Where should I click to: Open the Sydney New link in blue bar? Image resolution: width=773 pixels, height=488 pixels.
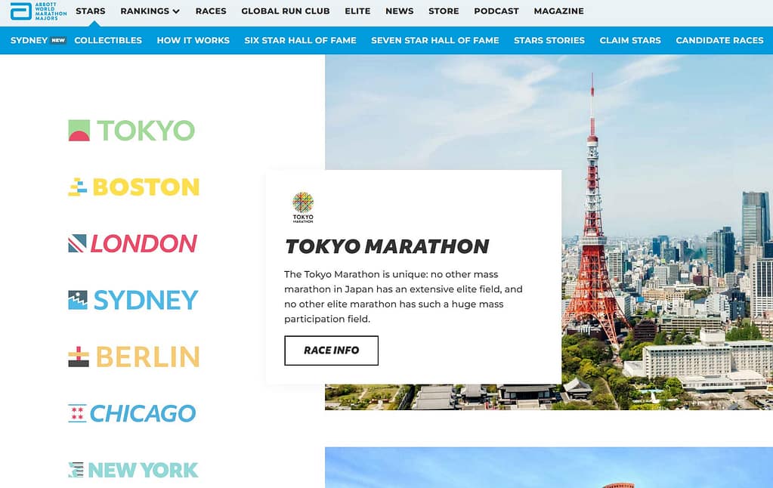(38, 40)
